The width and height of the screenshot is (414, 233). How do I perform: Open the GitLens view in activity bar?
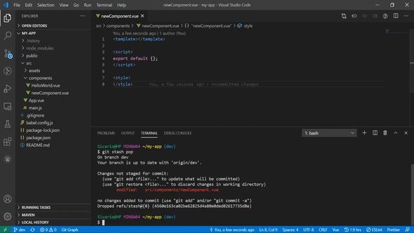7,71
